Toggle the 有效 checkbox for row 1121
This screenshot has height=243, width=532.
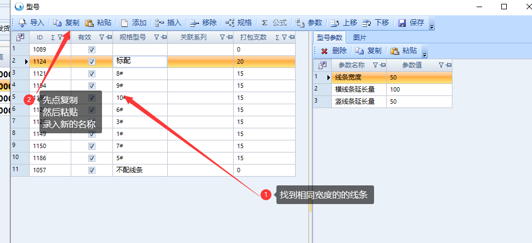coord(92,74)
